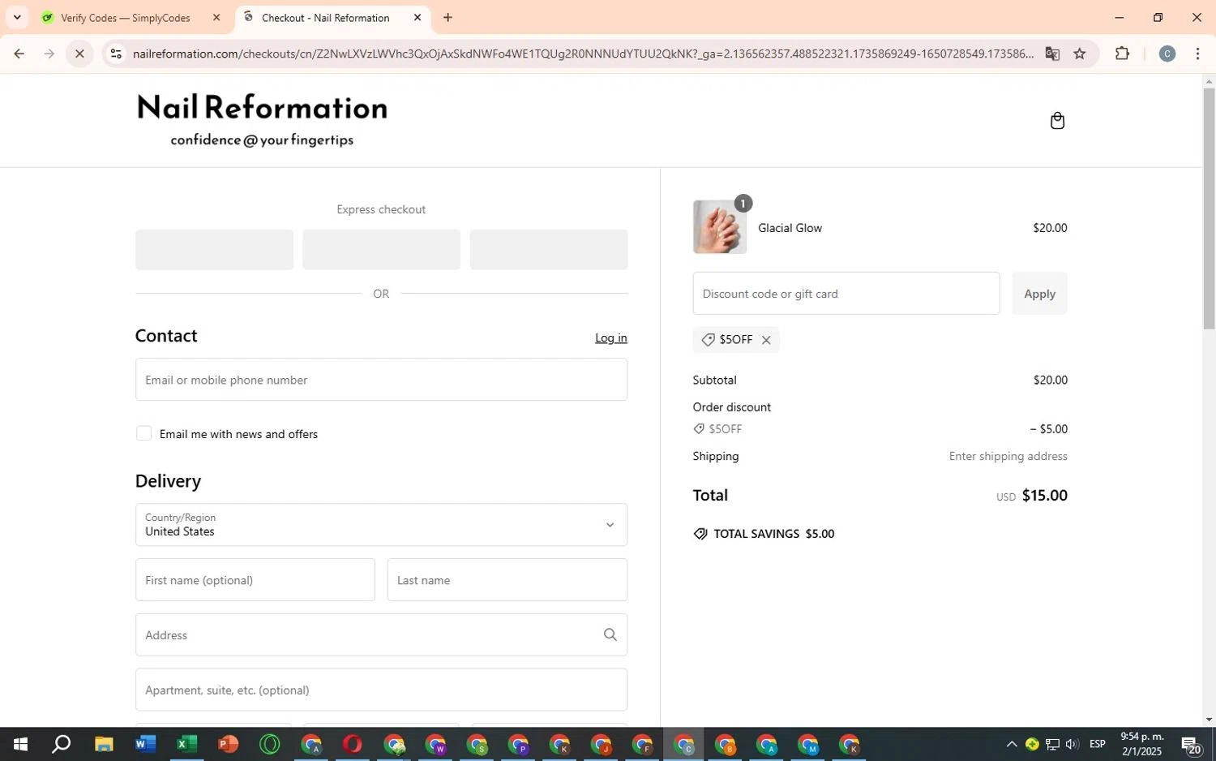This screenshot has width=1216, height=761.
Task: Click the Glacial Glow product thumbnail
Action: tap(719, 227)
